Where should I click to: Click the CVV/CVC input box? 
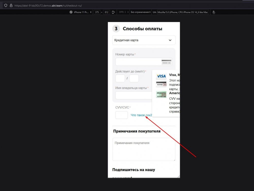point(121,115)
